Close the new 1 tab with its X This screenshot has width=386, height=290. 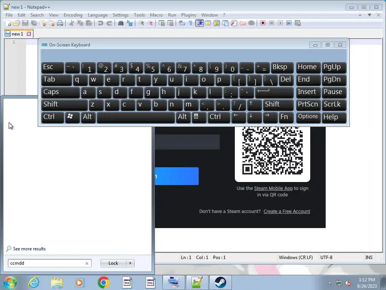coord(29,34)
